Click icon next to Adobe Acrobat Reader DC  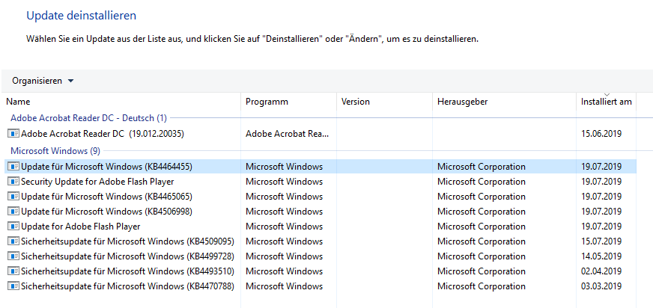[13, 134]
